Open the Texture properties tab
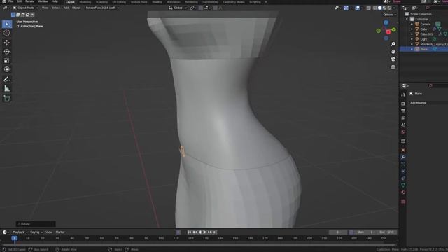Viewport: 448px width, 252px height. 403,202
